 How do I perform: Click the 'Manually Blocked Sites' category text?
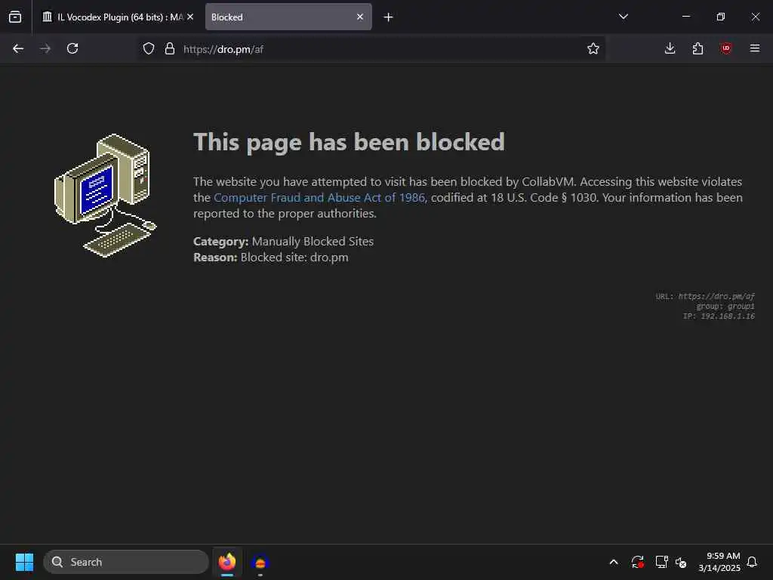(313, 242)
